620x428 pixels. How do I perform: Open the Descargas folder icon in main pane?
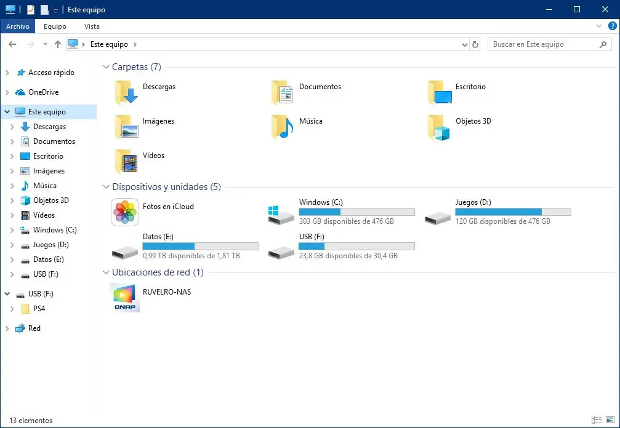[x=127, y=92]
